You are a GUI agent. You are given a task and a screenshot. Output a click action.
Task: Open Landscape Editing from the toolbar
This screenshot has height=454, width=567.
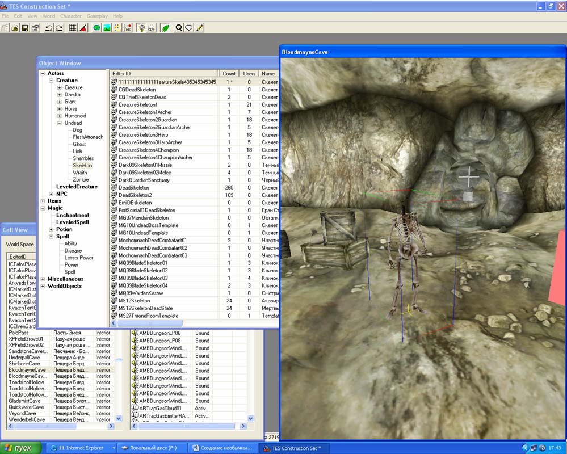tap(107, 28)
